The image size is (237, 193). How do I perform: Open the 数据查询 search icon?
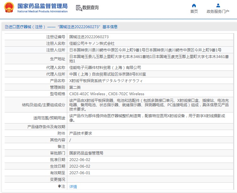click(79, 8)
